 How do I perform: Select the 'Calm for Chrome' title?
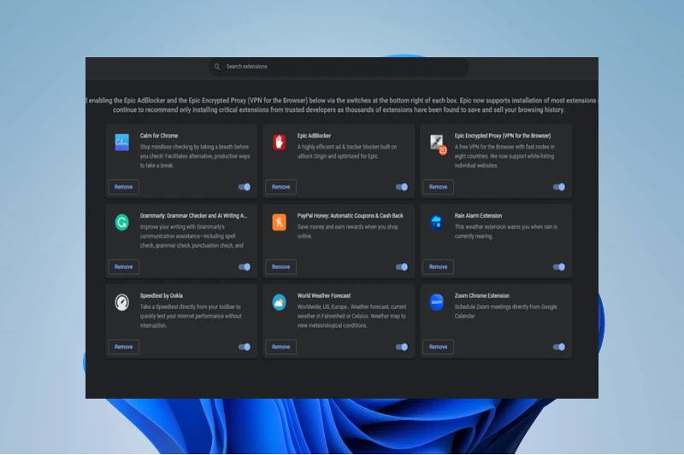pyautogui.click(x=159, y=136)
